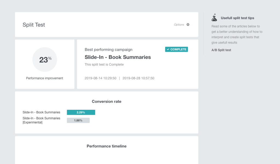Select the Slide-In - Book Summaries campaign title

tap(118, 57)
